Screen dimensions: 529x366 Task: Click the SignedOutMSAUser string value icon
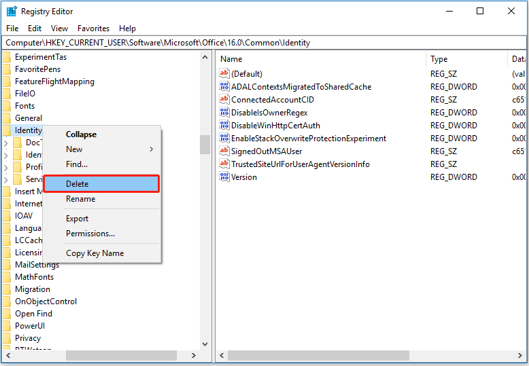pyautogui.click(x=224, y=151)
